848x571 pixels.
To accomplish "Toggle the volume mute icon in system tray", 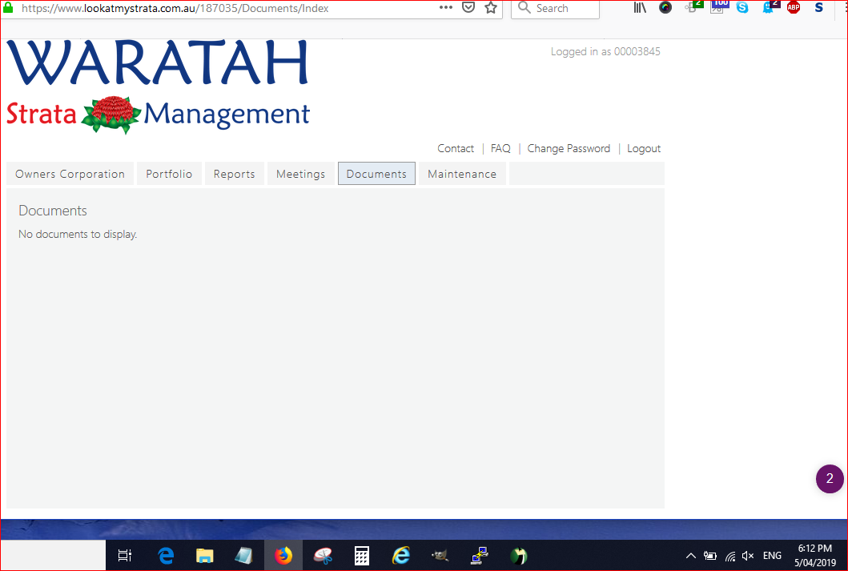I will click(x=749, y=556).
